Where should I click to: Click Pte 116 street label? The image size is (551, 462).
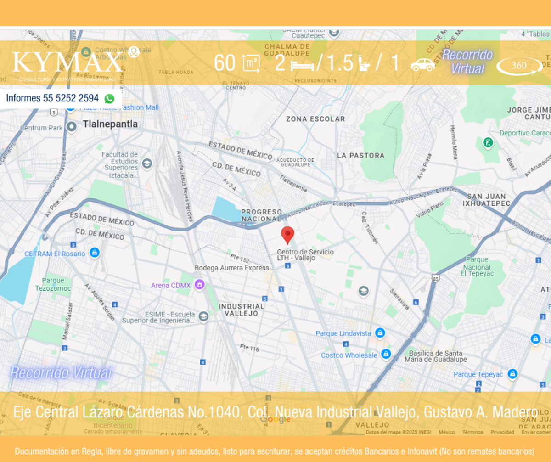[249, 349]
